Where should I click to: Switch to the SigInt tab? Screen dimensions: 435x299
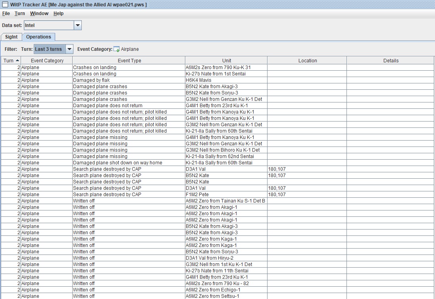pyautogui.click(x=12, y=37)
